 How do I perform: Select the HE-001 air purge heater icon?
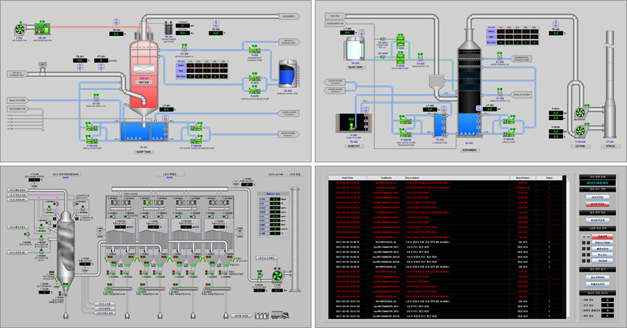42,29
